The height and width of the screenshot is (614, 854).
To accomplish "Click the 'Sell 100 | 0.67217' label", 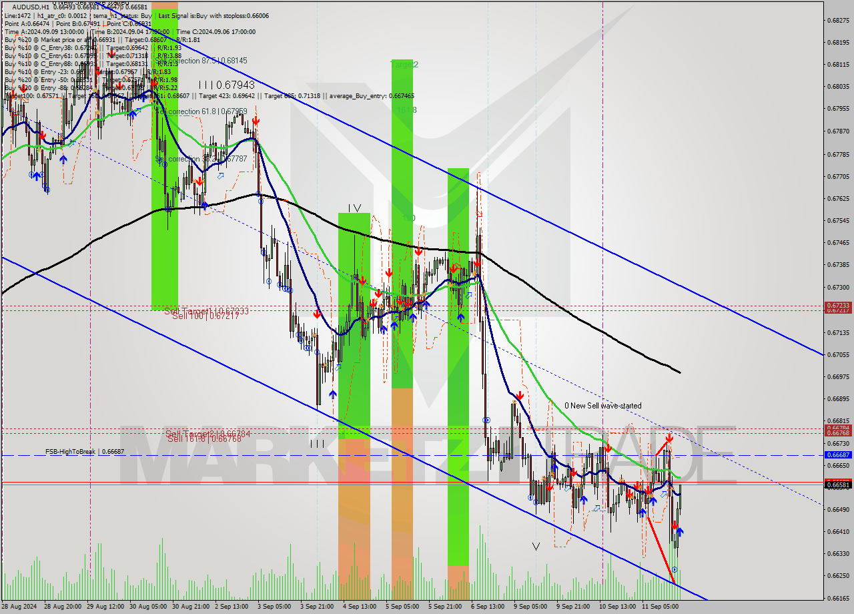I will 205,316.
